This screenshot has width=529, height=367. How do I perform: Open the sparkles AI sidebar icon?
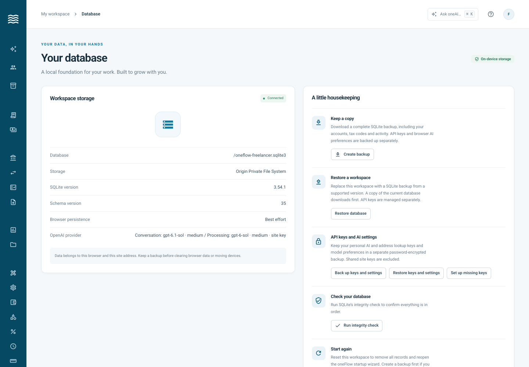(x=13, y=49)
